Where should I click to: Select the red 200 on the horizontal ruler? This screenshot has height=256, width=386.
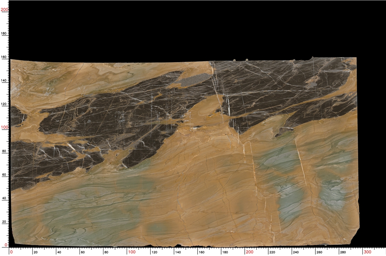pos(250,252)
